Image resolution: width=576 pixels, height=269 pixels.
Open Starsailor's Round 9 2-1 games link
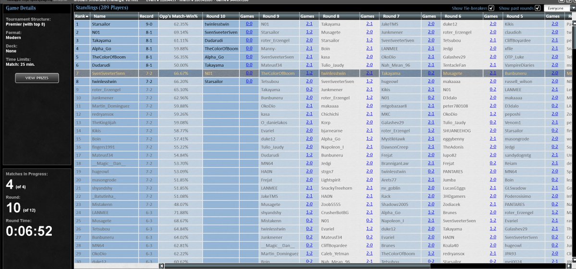tap(309, 24)
